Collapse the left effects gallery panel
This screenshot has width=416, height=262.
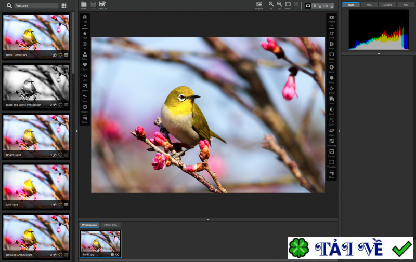tap(76, 131)
